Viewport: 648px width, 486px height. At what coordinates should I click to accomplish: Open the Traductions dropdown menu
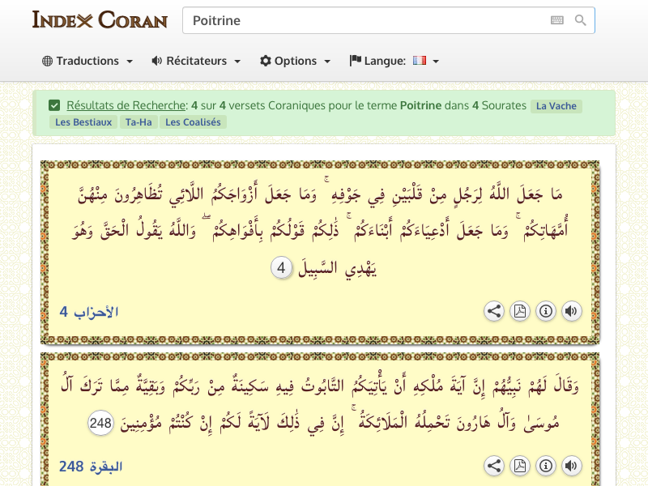(x=87, y=61)
